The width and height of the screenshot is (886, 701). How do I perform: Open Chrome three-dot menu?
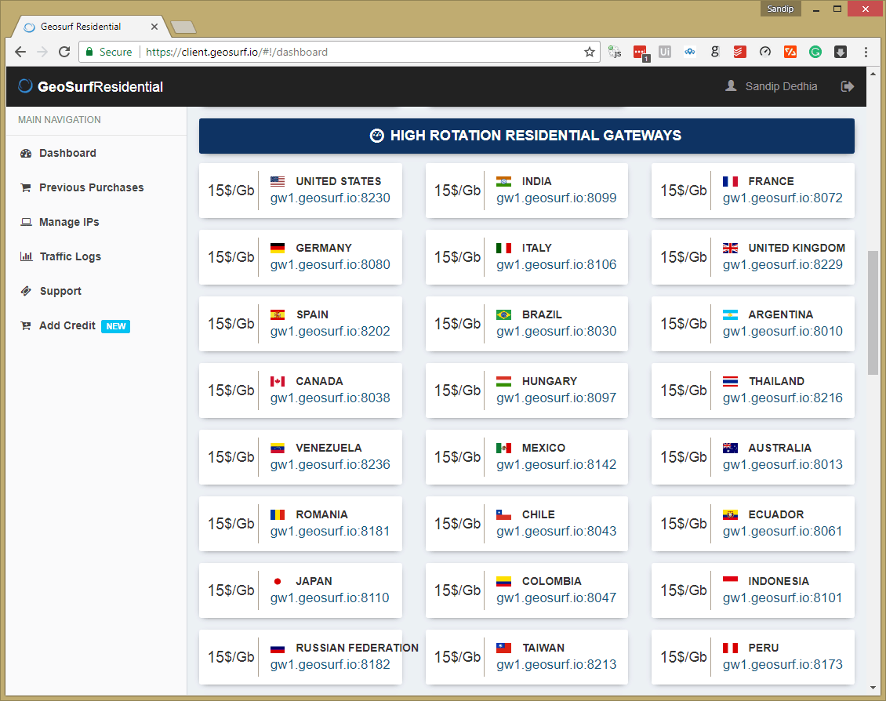click(866, 52)
